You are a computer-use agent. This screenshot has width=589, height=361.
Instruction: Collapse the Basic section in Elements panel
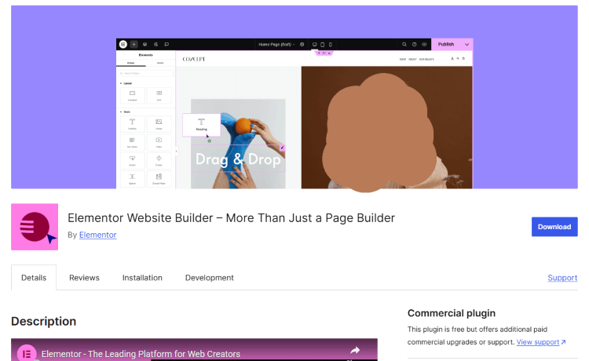coord(125,111)
